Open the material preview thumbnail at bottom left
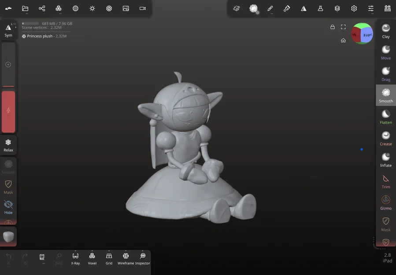Screen dimensions: 396x275 [8, 236]
